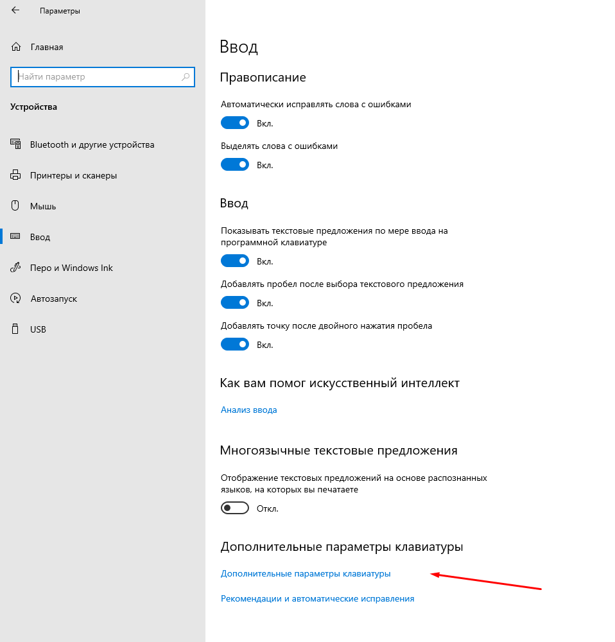Click the keyboard icon next to Ввод
Image resolution: width=615 pixels, height=642 pixels.
point(15,236)
